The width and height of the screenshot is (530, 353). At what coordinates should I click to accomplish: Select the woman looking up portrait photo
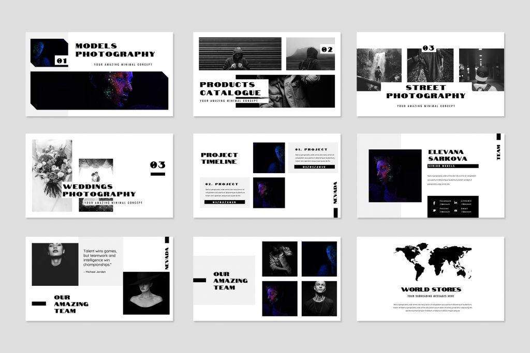55,264
